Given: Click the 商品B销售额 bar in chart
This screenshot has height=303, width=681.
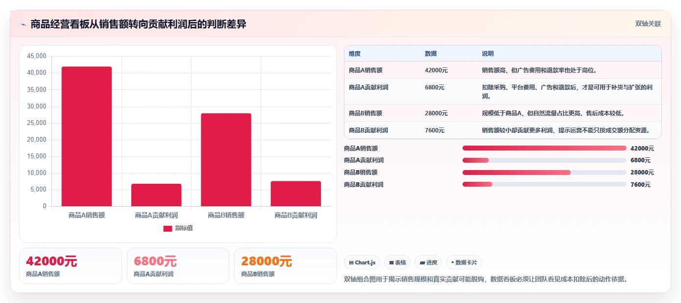Looking at the screenshot, I should tap(226, 160).
